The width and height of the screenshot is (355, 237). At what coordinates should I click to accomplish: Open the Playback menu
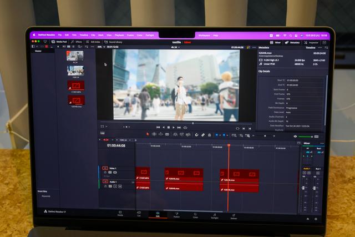coord(119,35)
